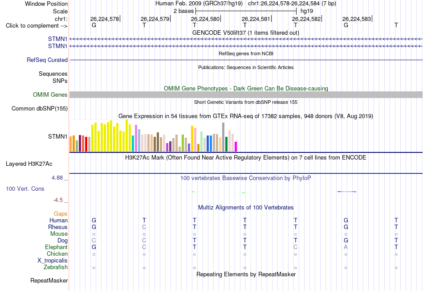This screenshot has width=423, height=291.
Task: Click the dark green bar in the GTEx chart
Action: coord(227,144)
